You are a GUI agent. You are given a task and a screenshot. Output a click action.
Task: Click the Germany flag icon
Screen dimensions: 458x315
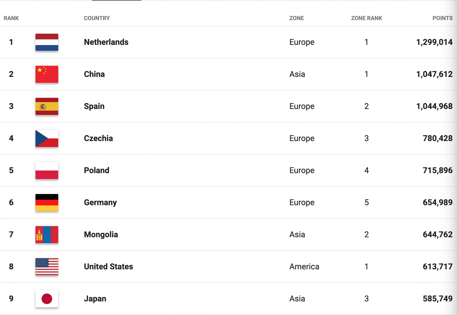click(x=47, y=203)
